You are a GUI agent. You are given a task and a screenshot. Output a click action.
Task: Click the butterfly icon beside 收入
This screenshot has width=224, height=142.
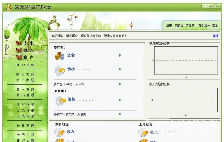[19, 50]
